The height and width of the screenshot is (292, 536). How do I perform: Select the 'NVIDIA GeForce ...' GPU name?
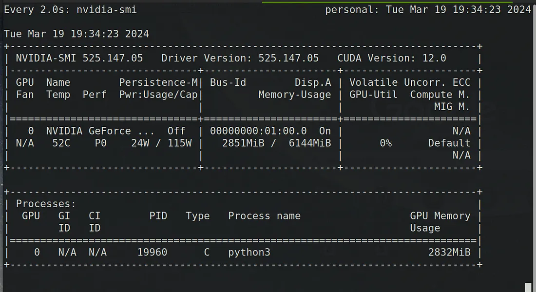(100, 131)
